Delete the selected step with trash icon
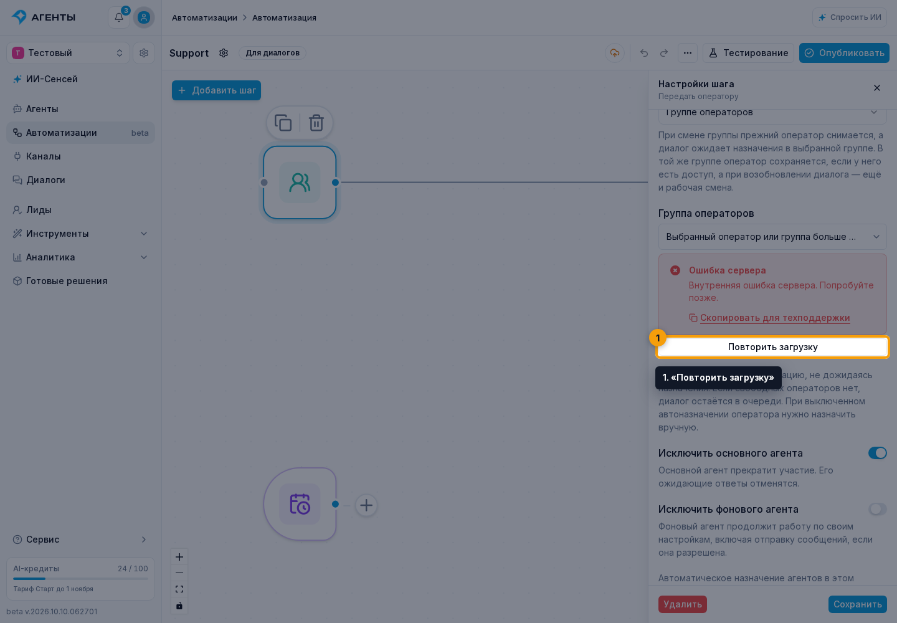Image resolution: width=897 pixels, height=623 pixels. pos(316,123)
